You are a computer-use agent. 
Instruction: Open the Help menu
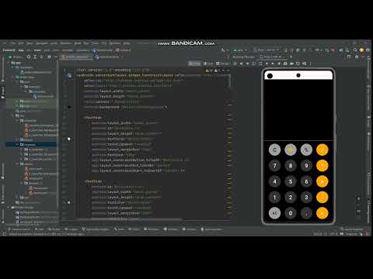click(x=127, y=43)
